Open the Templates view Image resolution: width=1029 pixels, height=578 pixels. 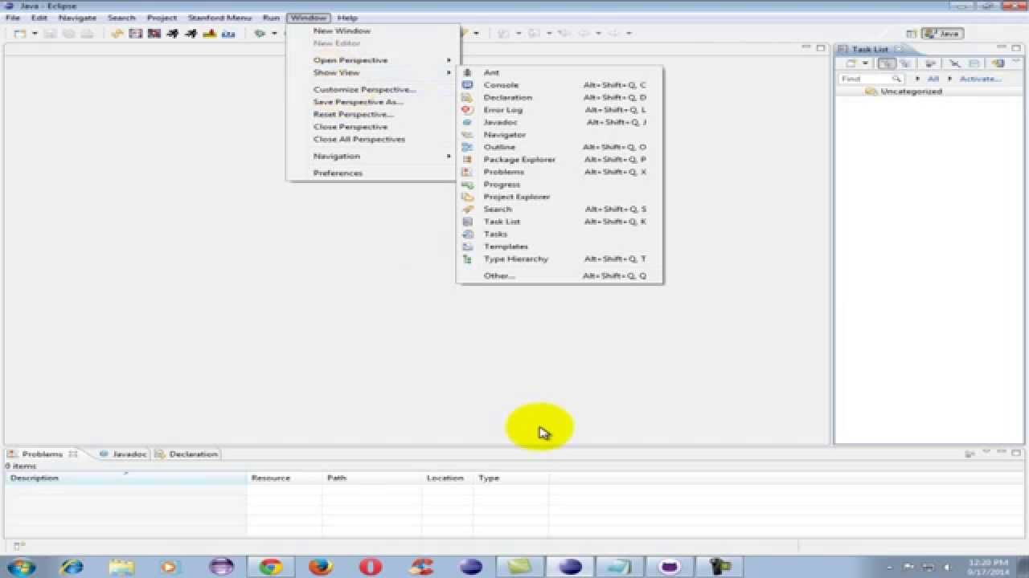[x=559, y=246]
